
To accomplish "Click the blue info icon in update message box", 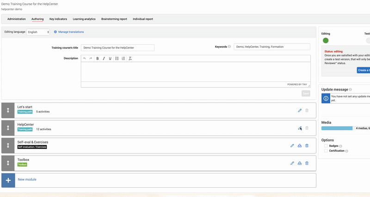I will pos(326,98).
